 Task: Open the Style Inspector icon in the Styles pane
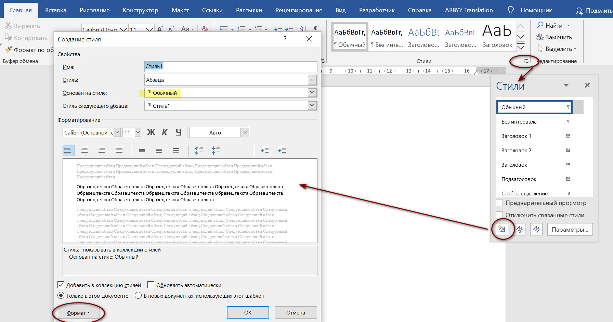(x=520, y=229)
